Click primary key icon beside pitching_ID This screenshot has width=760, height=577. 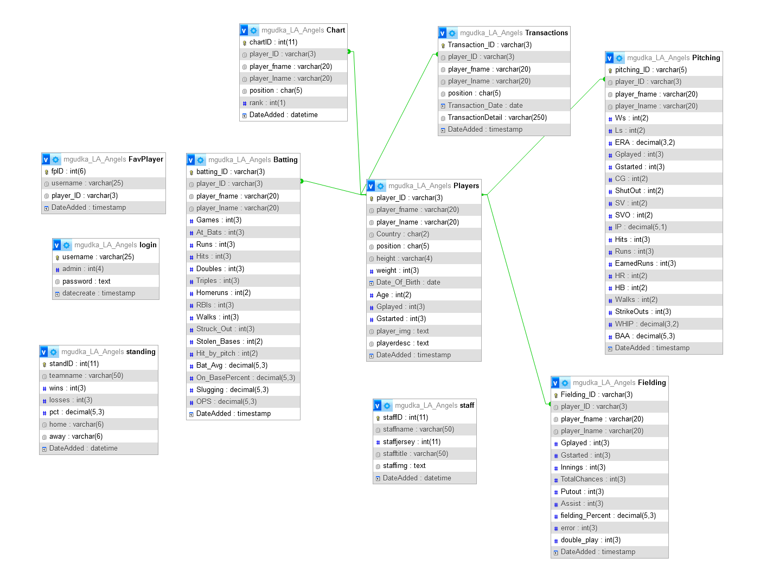point(610,70)
